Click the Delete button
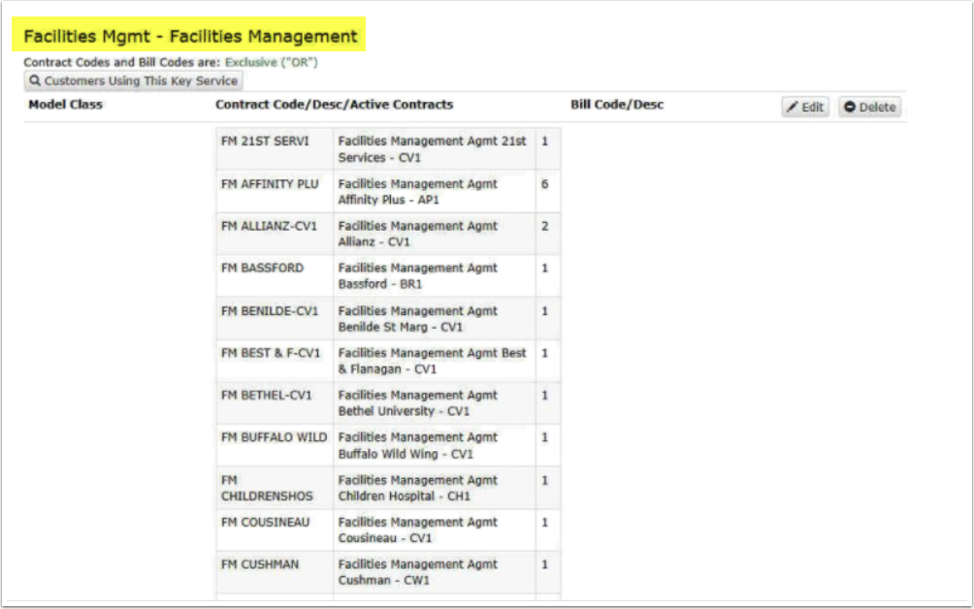Image resolution: width=974 pixels, height=609 pixels. pos(869,107)
